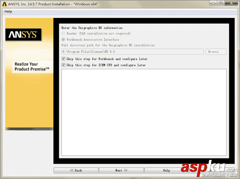This screenshot has width=240, height=179.
Task: Click the ANSYS logo on the left panel
Action: point(23,34)
